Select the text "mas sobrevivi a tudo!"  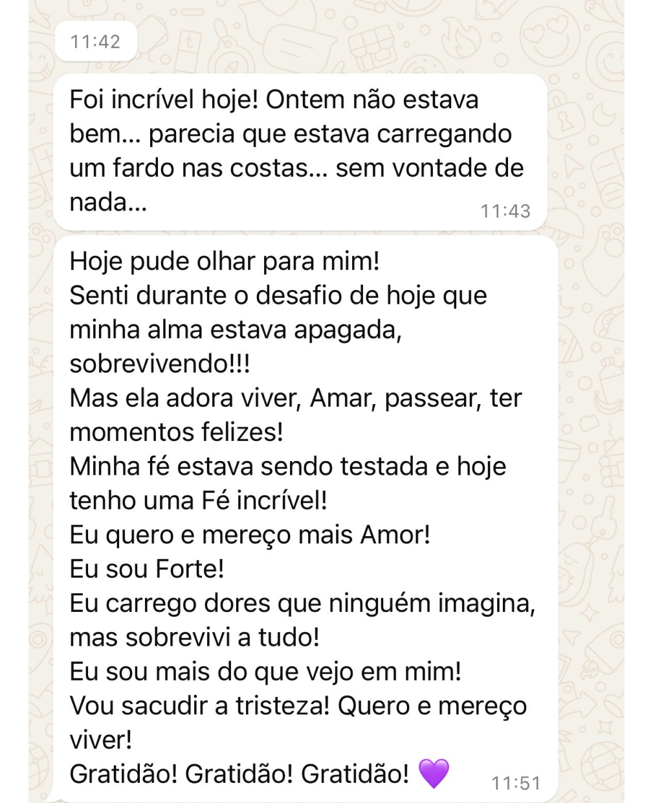tap(195, 638)
